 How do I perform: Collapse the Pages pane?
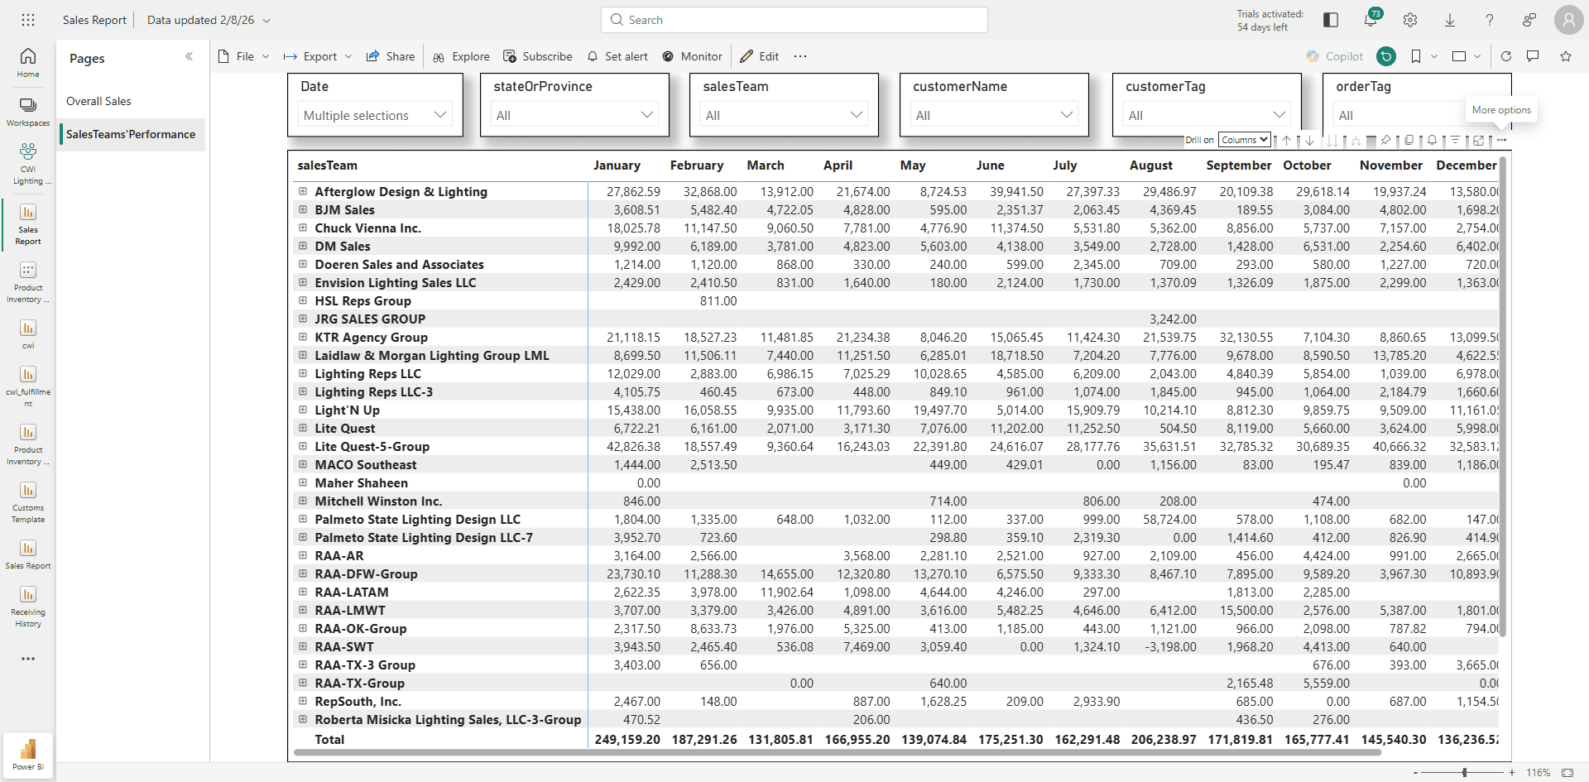(189, 56)
